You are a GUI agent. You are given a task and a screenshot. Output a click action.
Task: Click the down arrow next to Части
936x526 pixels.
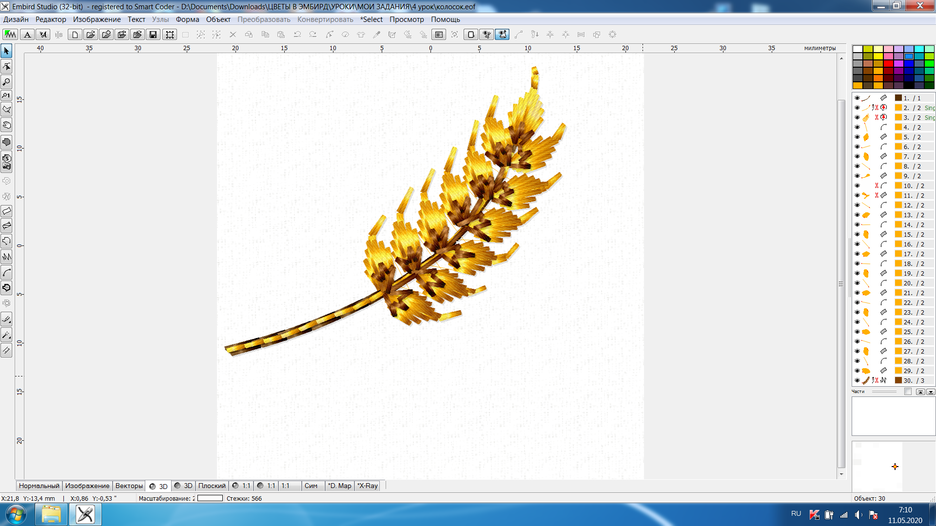(x=930, y=392)
